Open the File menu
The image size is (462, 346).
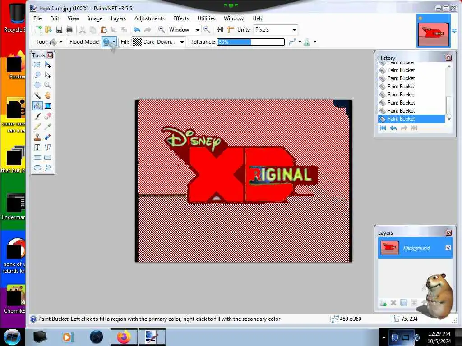tap(37, 18)
